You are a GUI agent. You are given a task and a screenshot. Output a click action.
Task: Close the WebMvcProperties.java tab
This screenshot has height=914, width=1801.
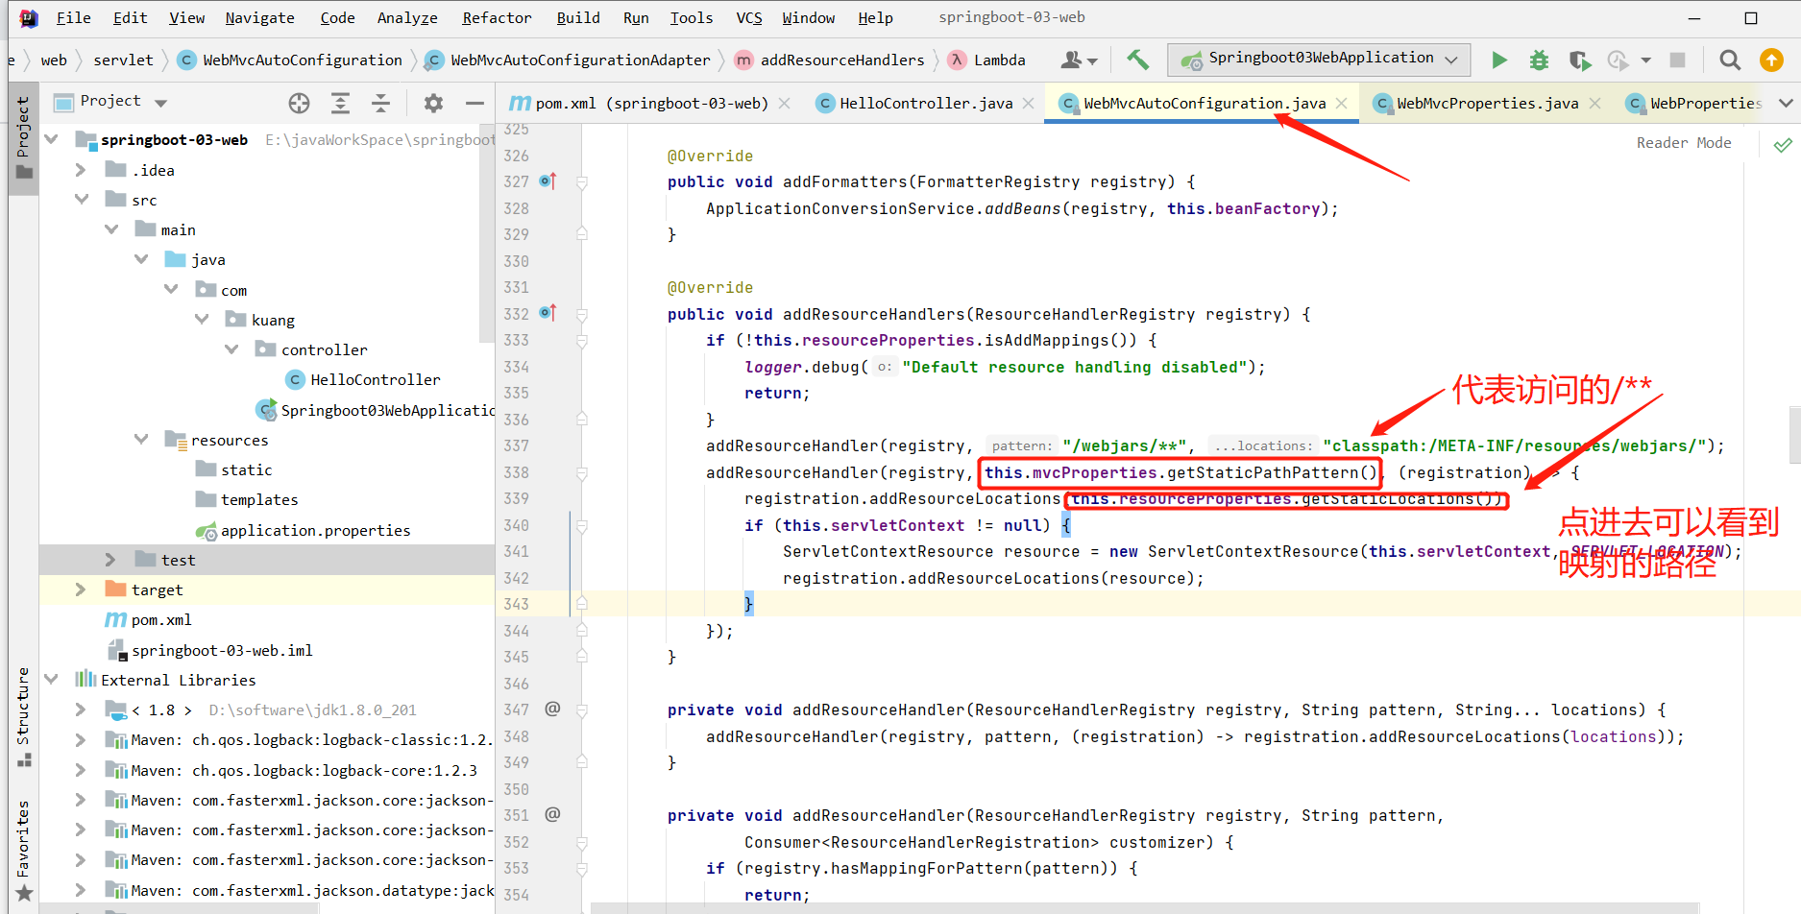click(1595, 103)
